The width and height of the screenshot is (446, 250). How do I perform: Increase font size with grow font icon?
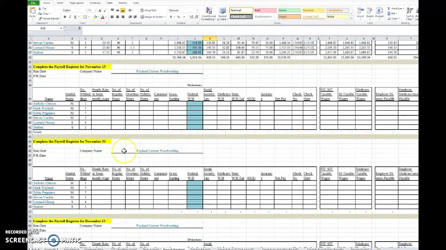(100, 11)
